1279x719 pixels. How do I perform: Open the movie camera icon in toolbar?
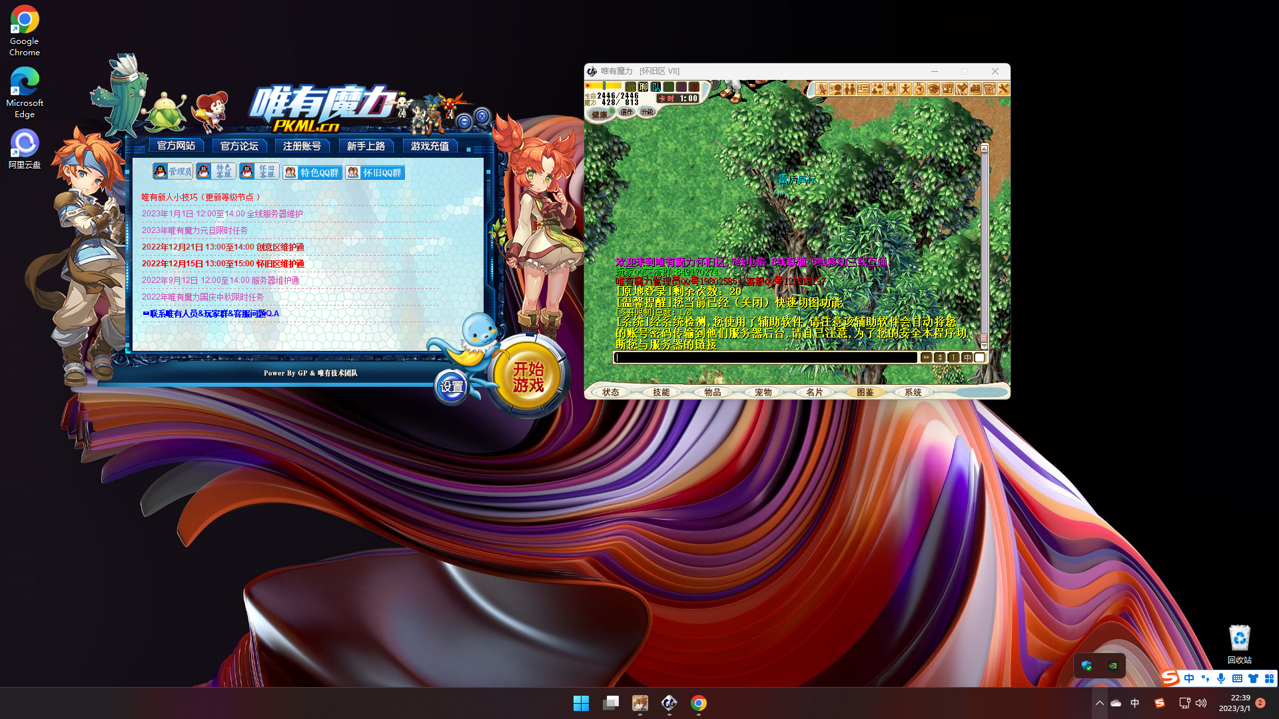tap(975, 89)
